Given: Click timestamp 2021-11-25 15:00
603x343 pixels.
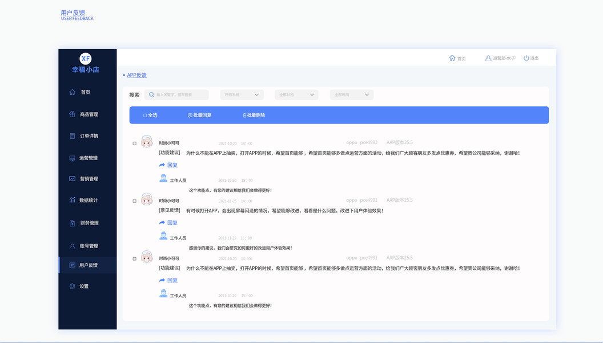Looking at the screenshot, I should click(235, 238).
